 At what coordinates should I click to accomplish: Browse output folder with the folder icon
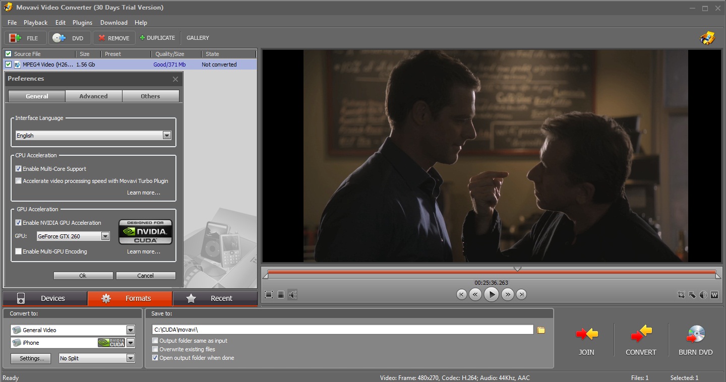pyautogui.click(x=541, y=330)
